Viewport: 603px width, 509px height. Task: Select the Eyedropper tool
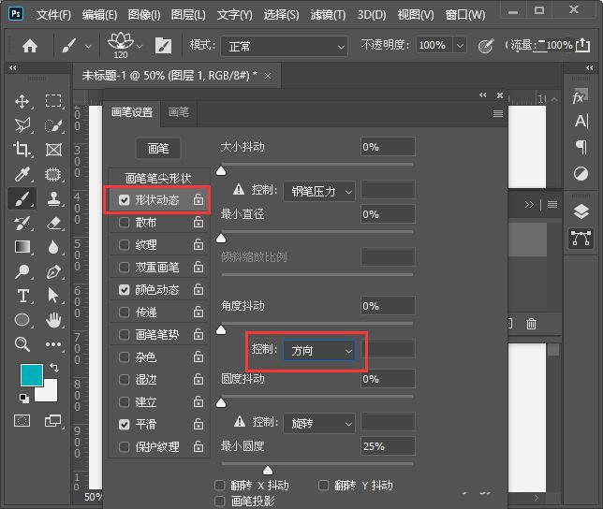coord(22,174)
